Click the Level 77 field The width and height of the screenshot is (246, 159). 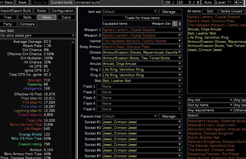[x=225, y=2]
